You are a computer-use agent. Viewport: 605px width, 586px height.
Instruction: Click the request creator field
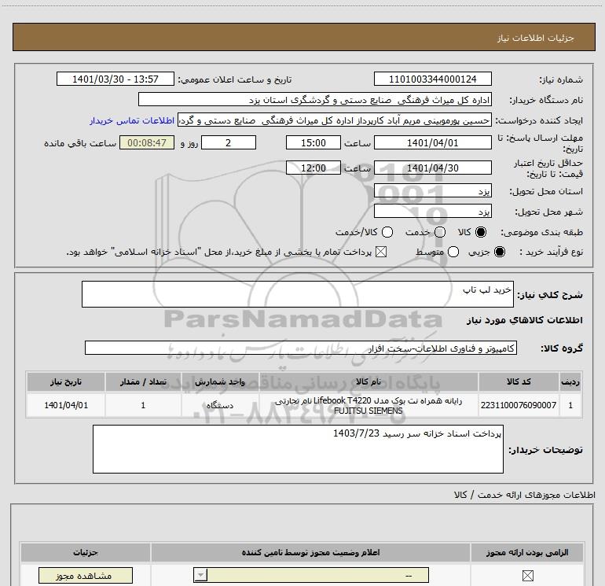point(335,120)
